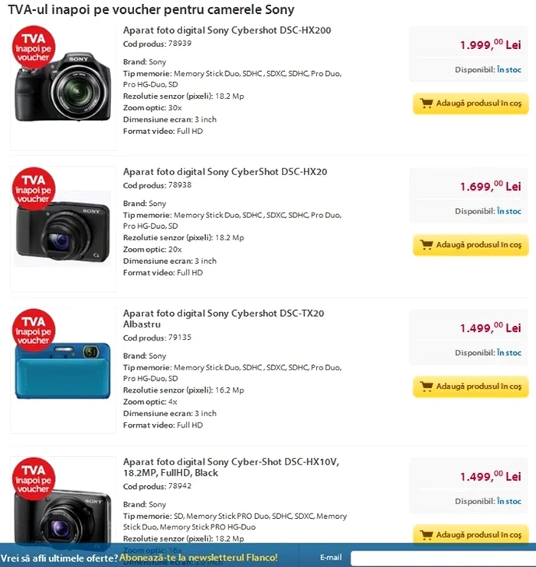
Task: Open Sony Cybershot DSC-TX20 Albastru title
Action: tap(224, 318)
